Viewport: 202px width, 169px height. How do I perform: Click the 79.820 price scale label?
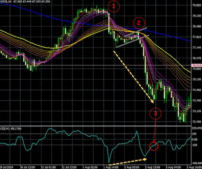(196, 5)
